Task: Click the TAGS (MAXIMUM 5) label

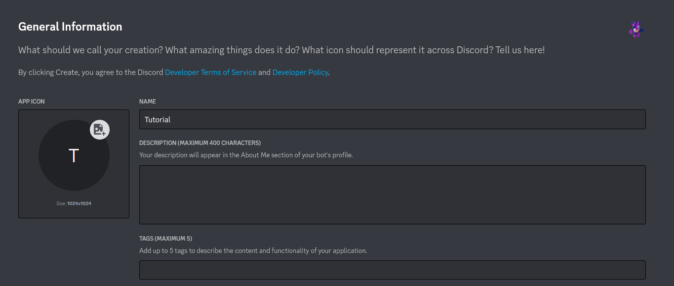Action: click(165, 238)
